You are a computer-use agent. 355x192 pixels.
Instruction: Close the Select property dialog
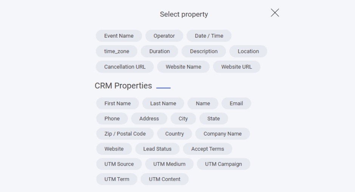coord(275,13)
